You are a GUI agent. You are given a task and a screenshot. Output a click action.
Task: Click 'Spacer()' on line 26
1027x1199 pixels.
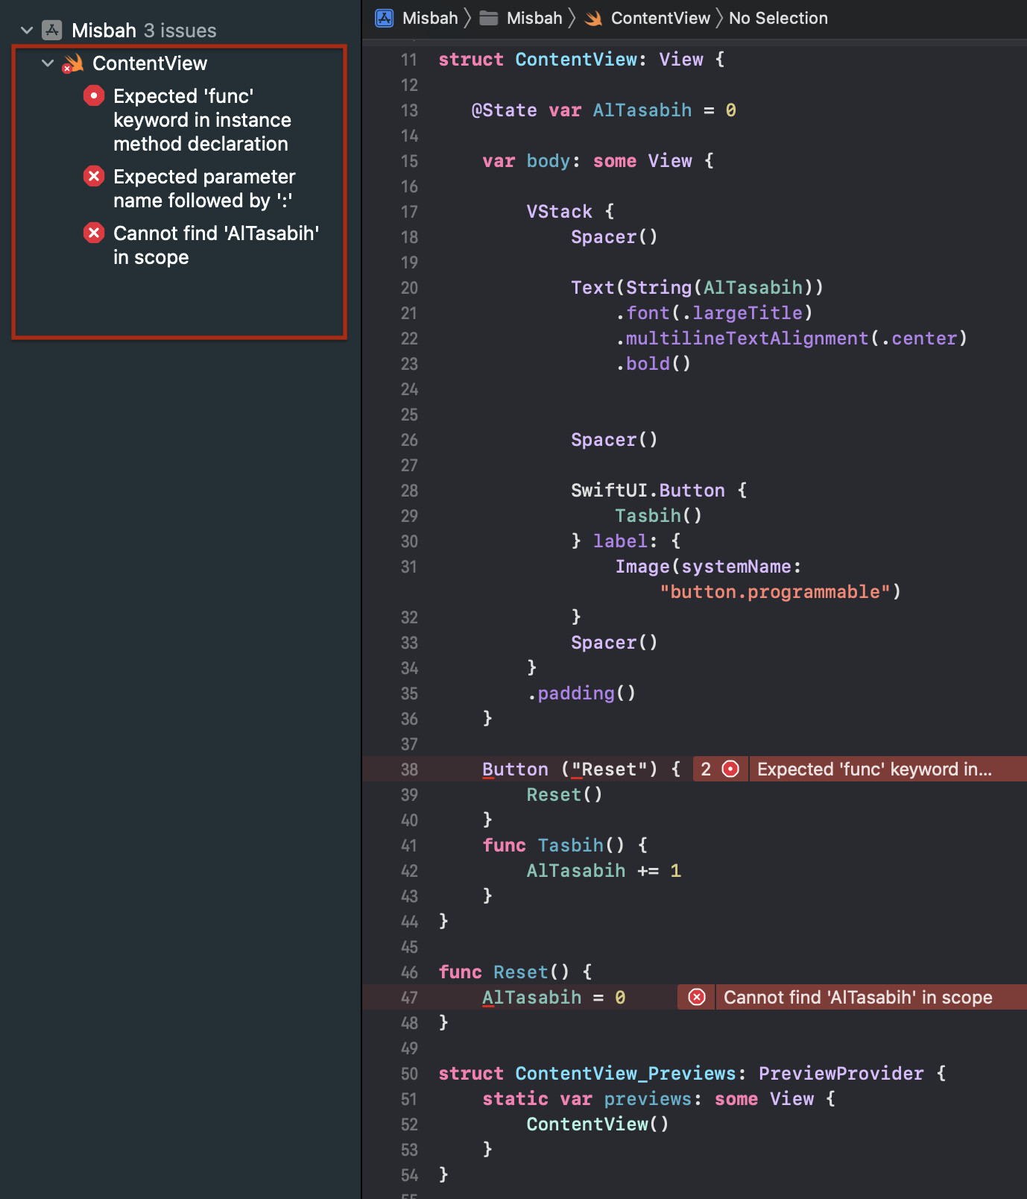pyautogui.click(x=614, y=440)
